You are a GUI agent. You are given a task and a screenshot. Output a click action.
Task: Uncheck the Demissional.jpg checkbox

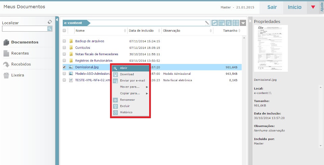pos(64,67)
